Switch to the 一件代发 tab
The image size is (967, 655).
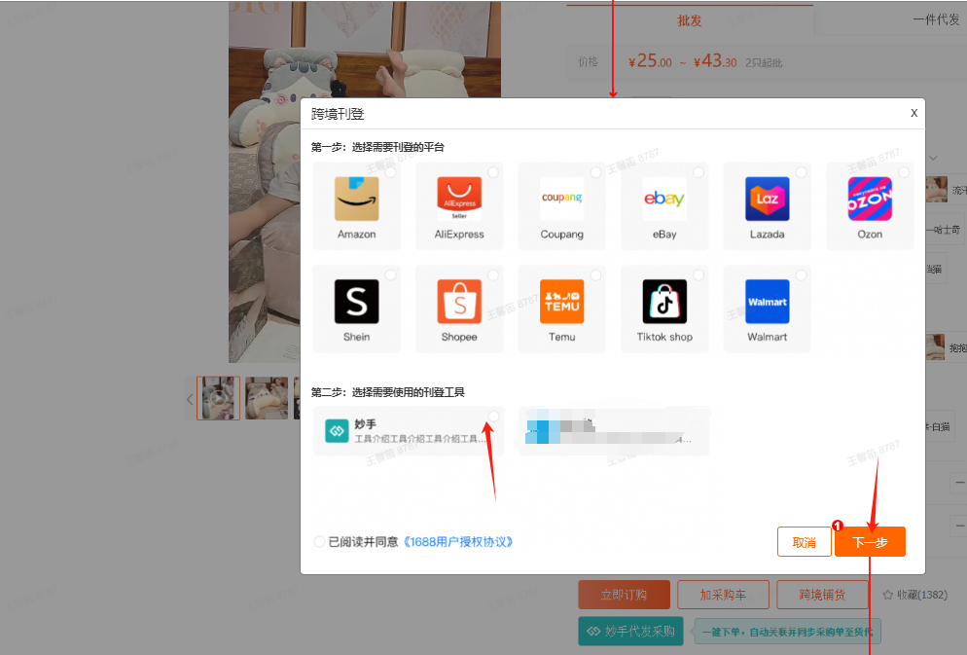pyautogui.click(x=936, y=19)
